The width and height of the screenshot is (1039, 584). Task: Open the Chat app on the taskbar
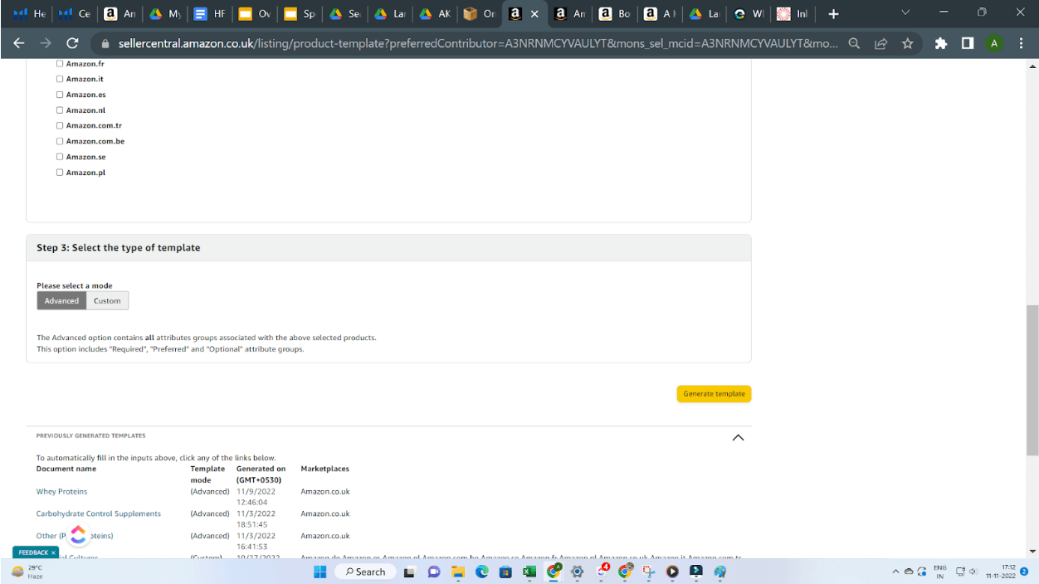tap(433, 572)
